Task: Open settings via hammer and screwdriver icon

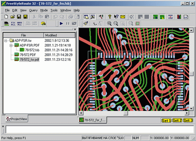Action: click(101, 17)
